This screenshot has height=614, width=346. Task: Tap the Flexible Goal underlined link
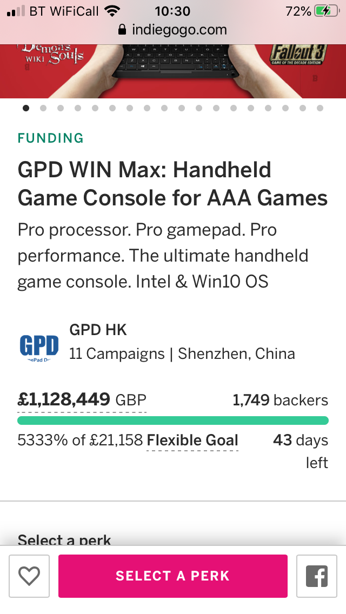(x=192, y=441)
